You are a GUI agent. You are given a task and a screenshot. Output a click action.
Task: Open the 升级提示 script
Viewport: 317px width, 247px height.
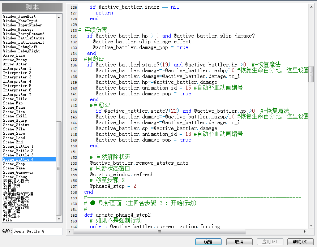pyautogui.click(x=12, y=216)
